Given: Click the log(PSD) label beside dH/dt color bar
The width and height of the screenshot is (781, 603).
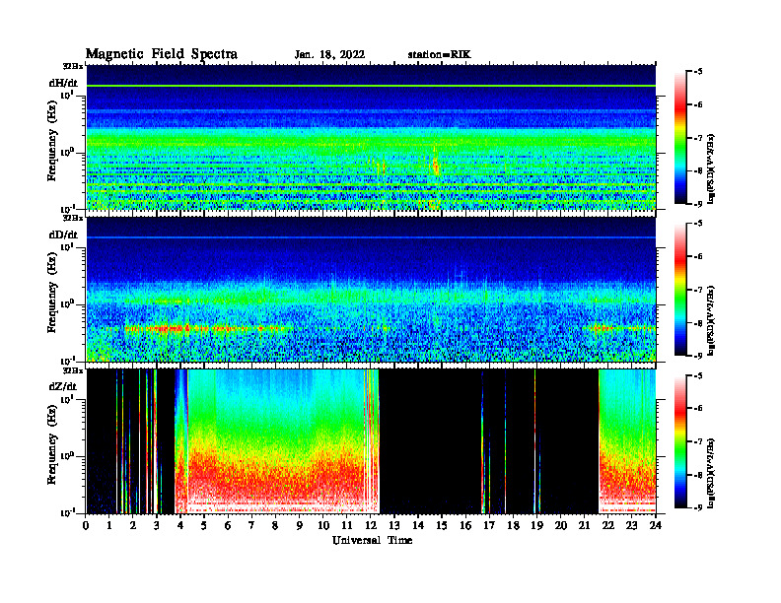Looking at the screenshot, I should click(712, 168).
